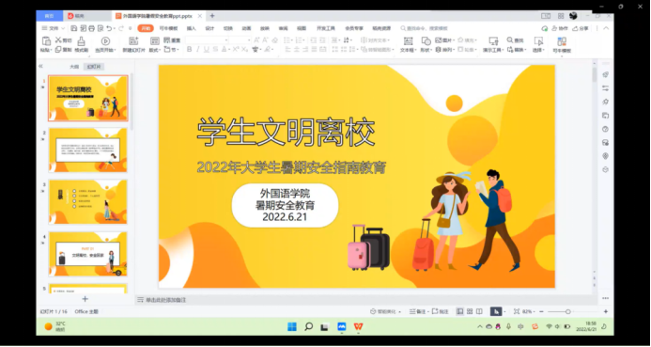Click the Text Box tool icon
651x347 pixels.
point(408,41)
